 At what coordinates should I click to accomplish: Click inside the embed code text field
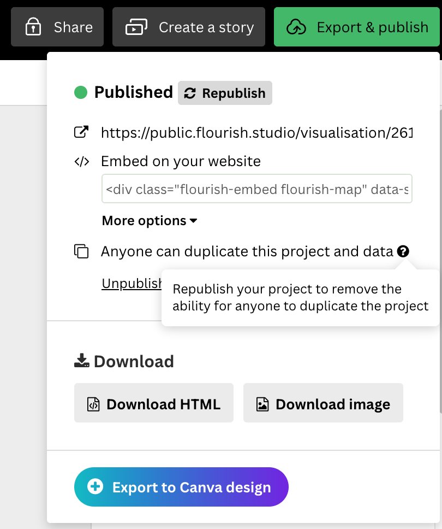256,189
